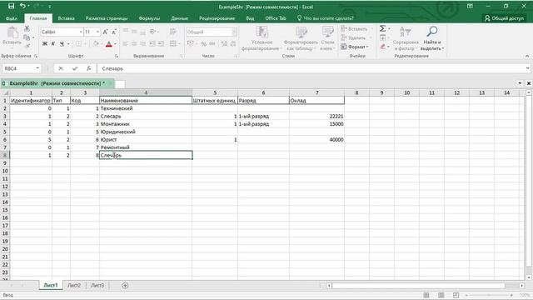Open Условное форматирование
This screenshot has height=300, width=533.
(x=262, y=38)
